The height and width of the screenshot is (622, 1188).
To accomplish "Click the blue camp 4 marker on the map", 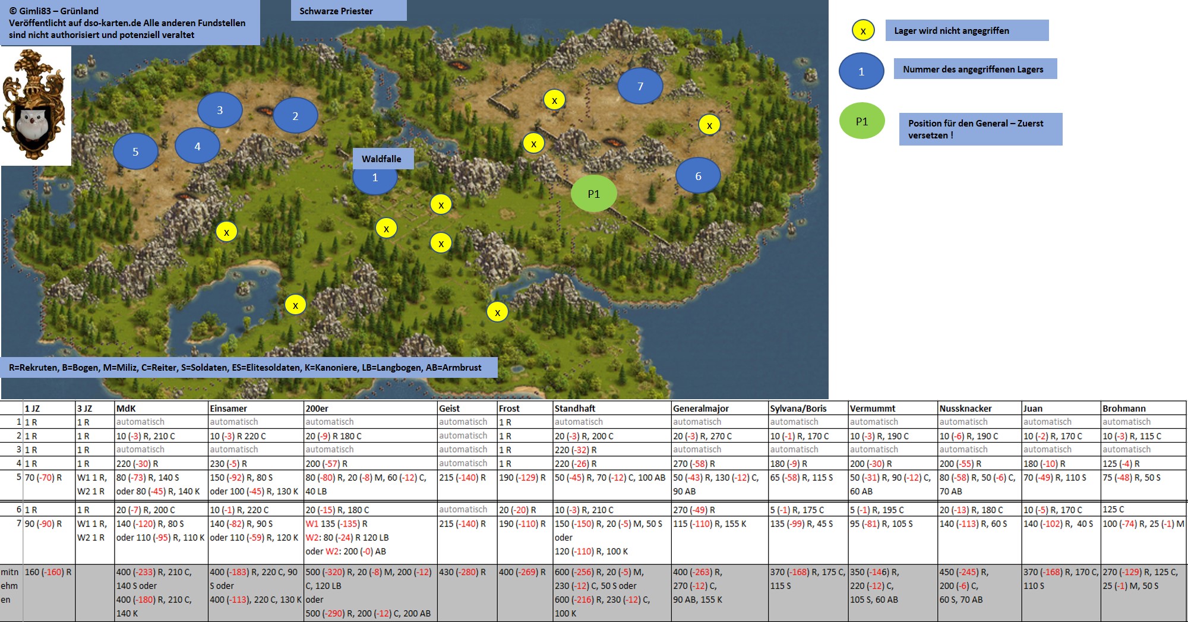I will 197,146.
